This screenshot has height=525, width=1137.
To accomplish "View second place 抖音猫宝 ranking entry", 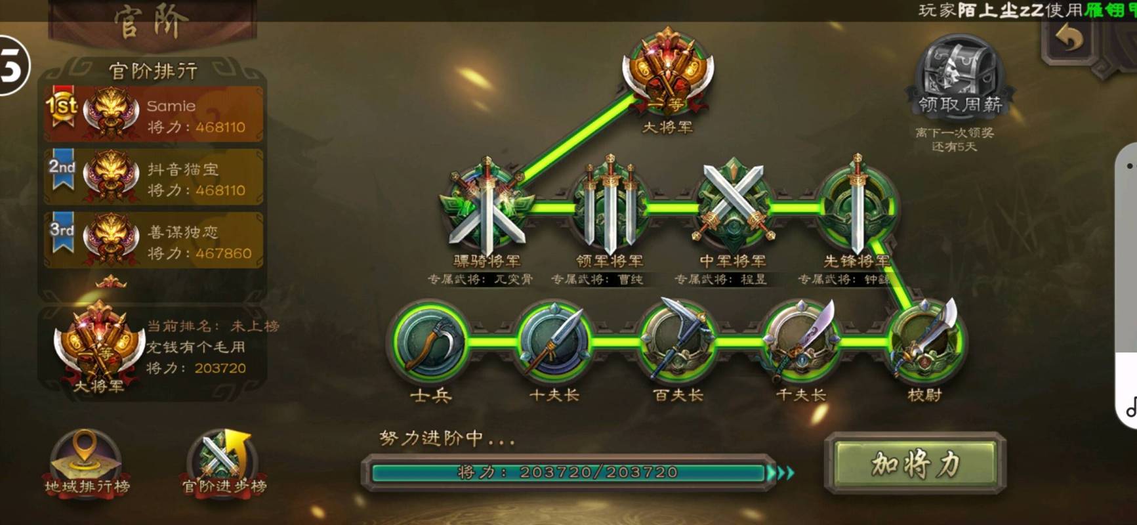I will [154, 177].
